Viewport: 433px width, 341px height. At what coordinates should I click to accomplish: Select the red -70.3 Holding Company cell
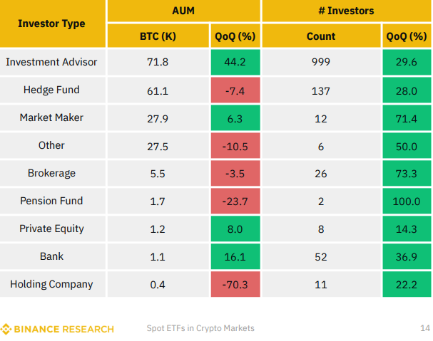(x=235, y=284)
